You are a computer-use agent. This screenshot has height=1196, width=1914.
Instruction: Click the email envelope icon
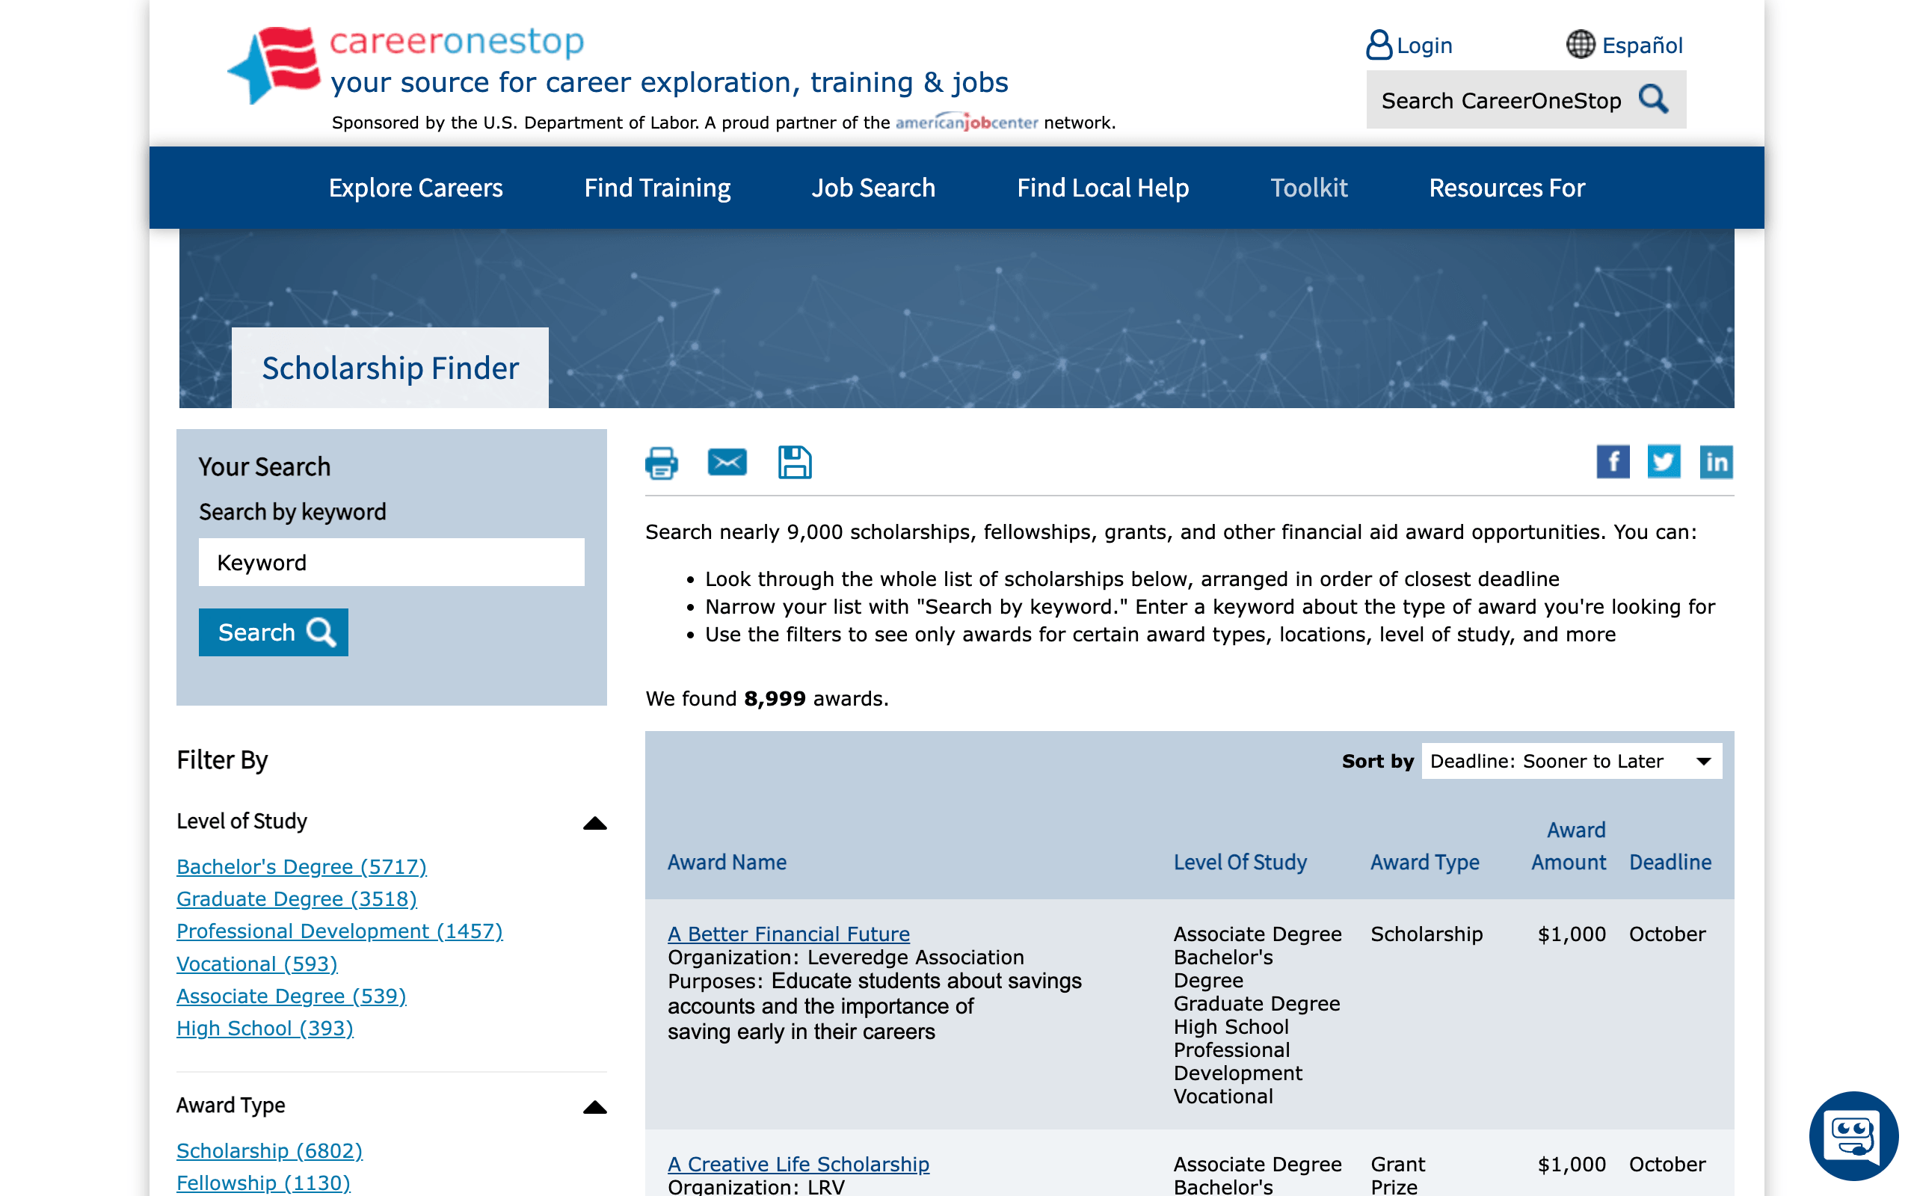(727, 462)
